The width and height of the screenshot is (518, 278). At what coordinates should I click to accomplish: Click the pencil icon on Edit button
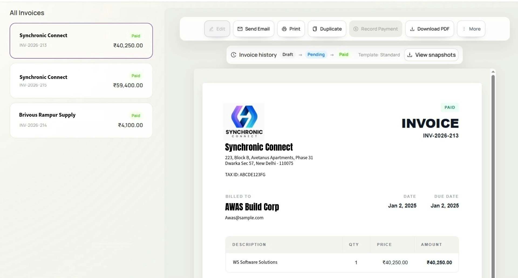pyautogui.click(x=212, y=29)
